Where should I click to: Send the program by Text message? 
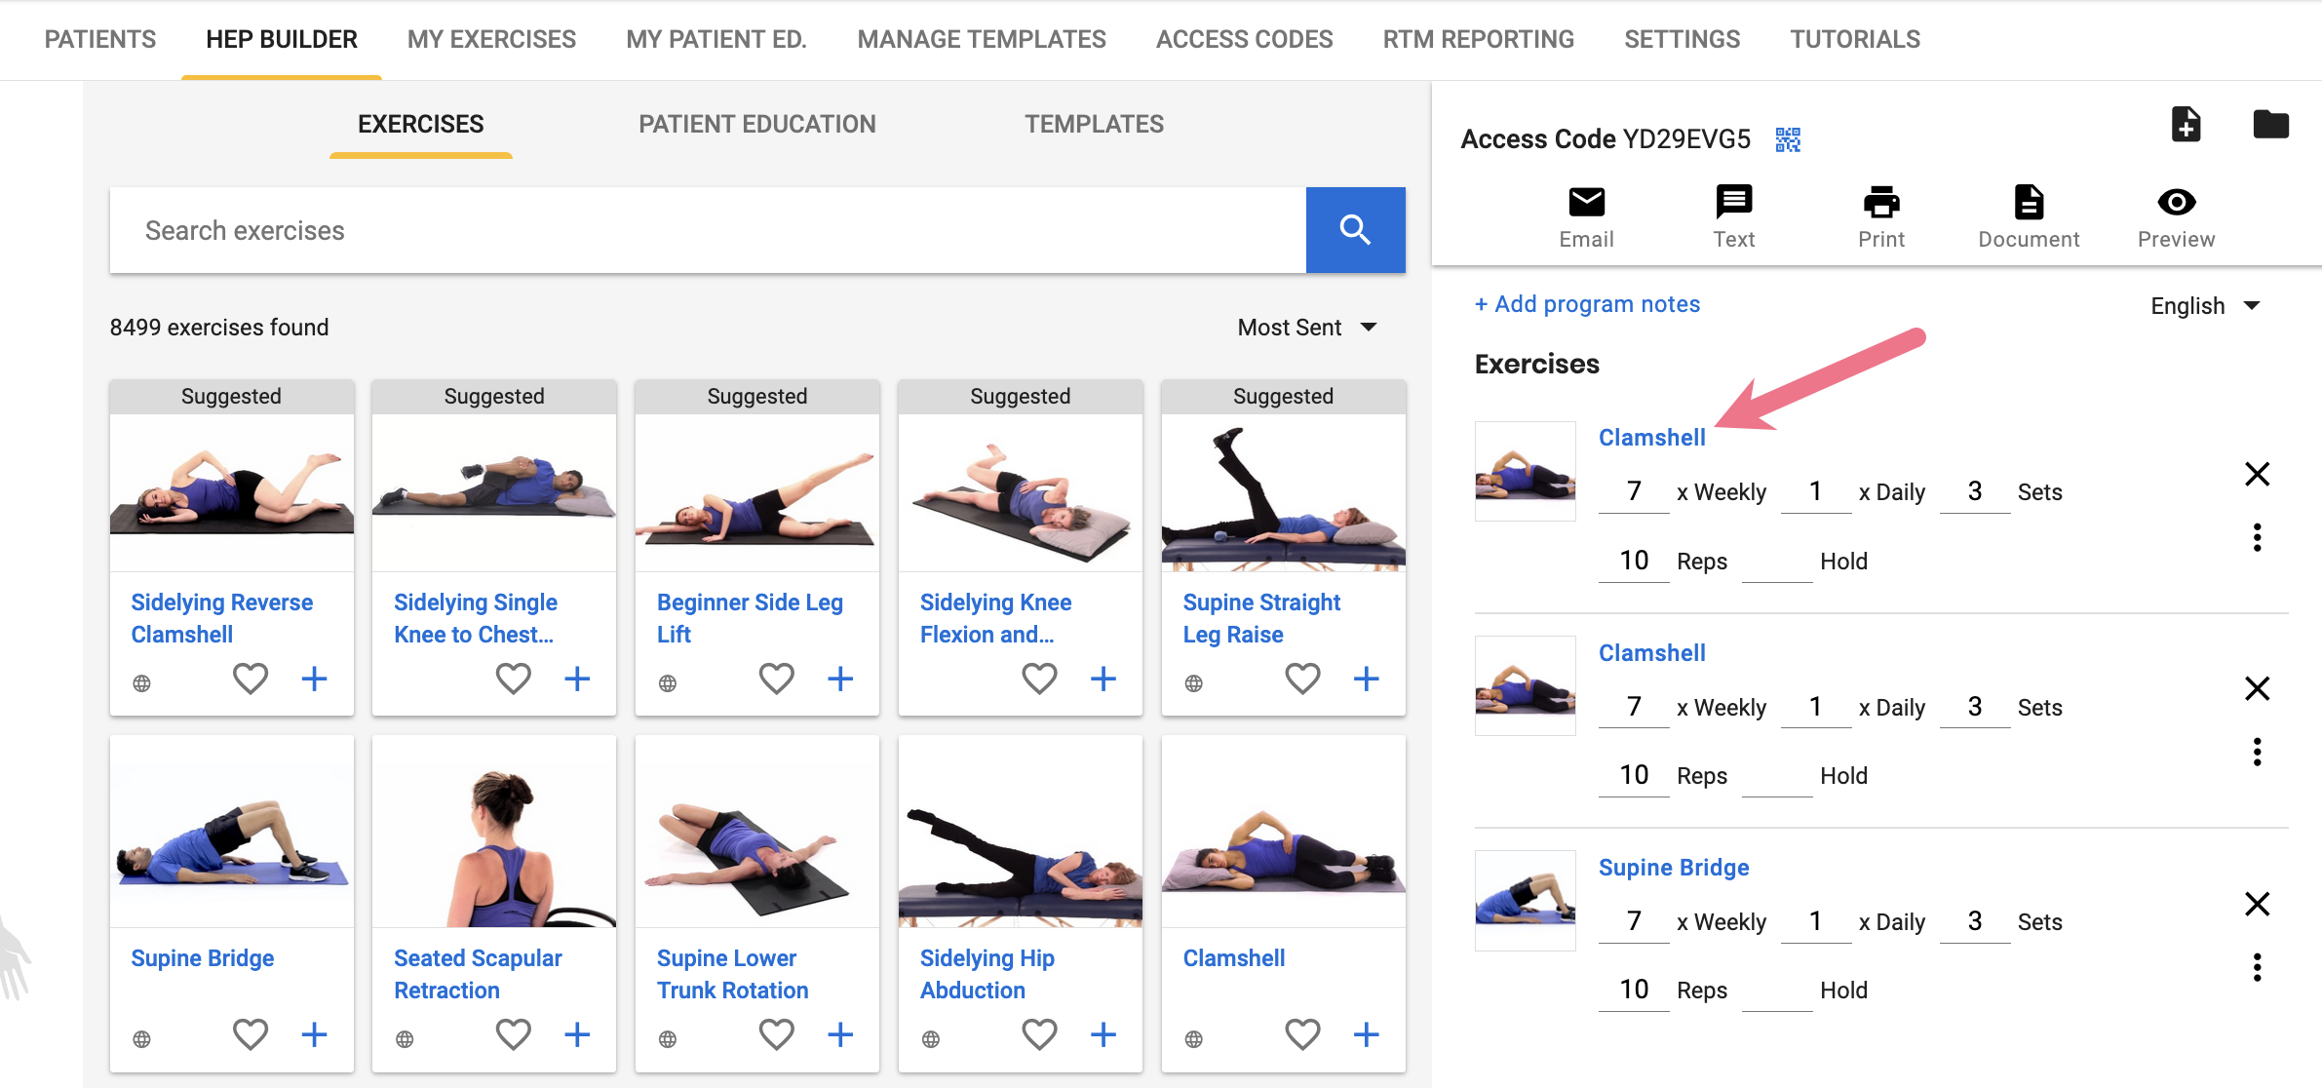pyautogui.click(x=1733, y=216)
